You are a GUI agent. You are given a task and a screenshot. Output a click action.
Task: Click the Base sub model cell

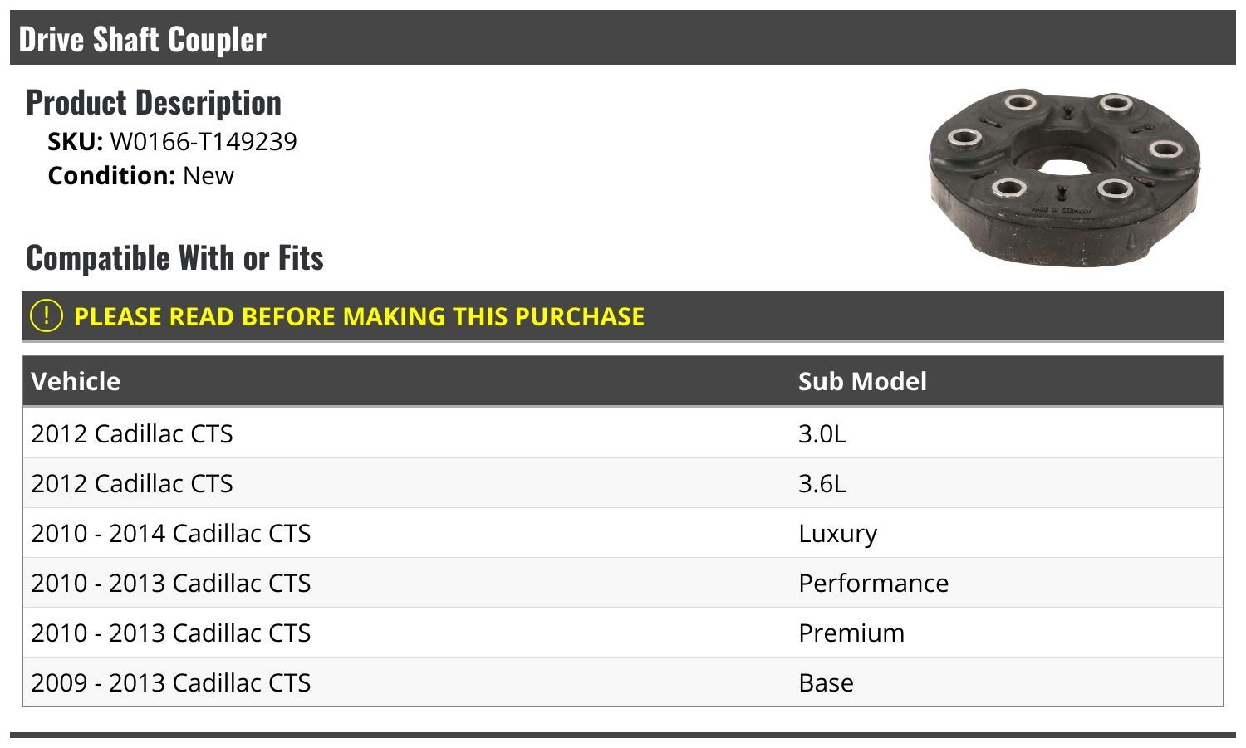pyautogui.click(x=826, y=682)
